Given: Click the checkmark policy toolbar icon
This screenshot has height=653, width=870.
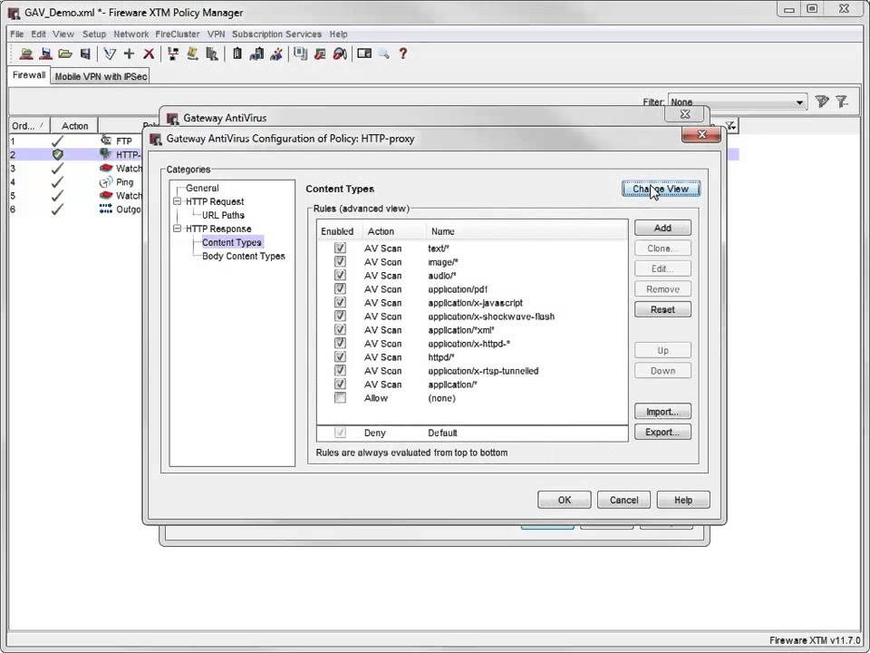Looking at the screenshot, I should pos(110,54).
